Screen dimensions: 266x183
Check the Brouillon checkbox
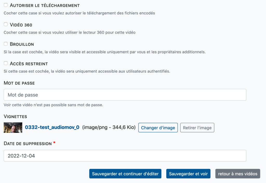pos(6,44)
